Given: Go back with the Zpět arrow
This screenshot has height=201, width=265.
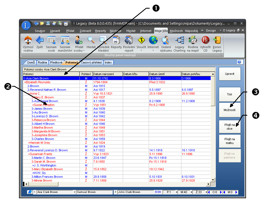Looking at the screenshot, I should (39, 41).
